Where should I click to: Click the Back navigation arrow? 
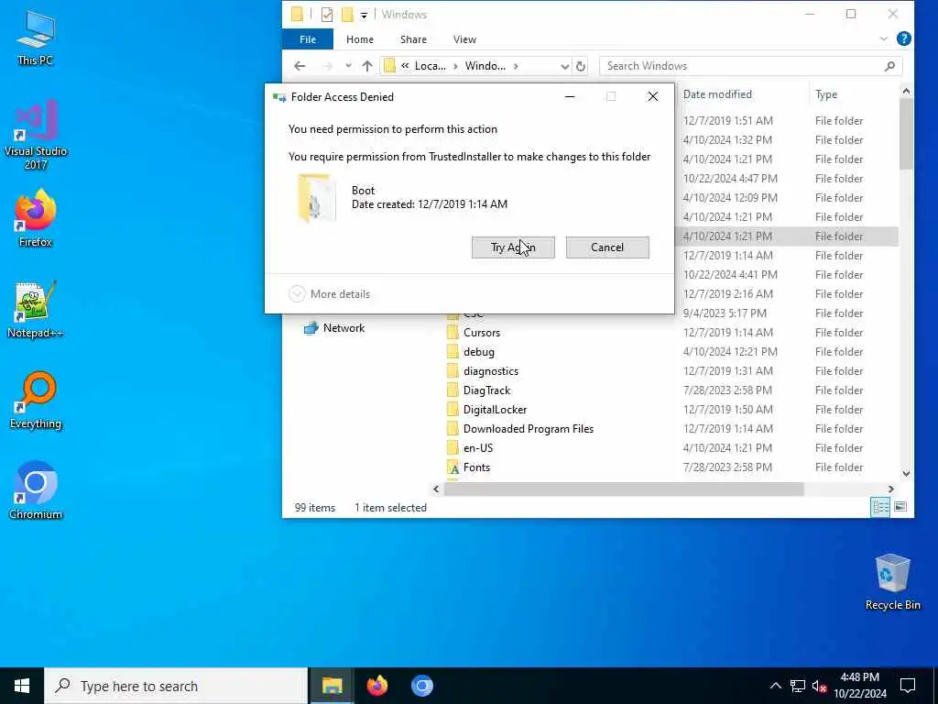300,66
